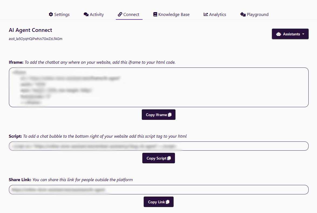Image resolution: width=317 pixels, height=213 pixels.
Task: Click the chat bubbles icon beside Activity
Action: [x=86, y=14]
